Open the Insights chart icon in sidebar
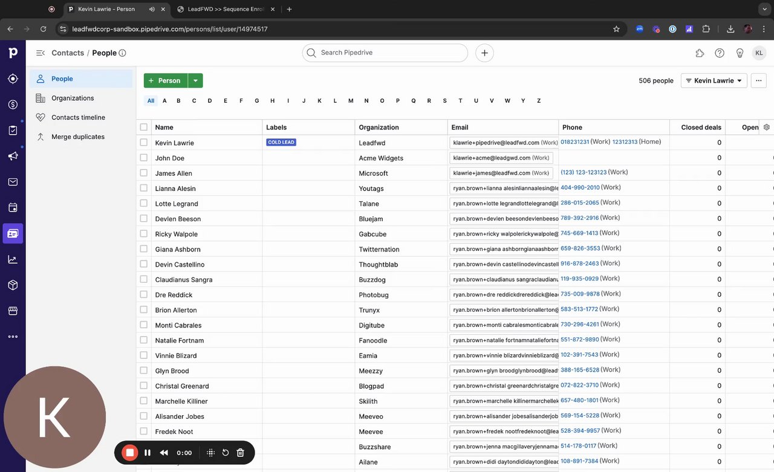The image size is (774, 472). 13,259
